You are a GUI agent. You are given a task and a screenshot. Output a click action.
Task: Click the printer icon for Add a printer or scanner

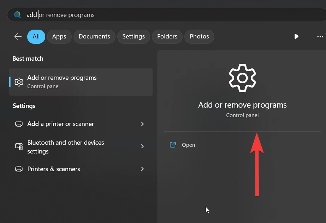19,124
